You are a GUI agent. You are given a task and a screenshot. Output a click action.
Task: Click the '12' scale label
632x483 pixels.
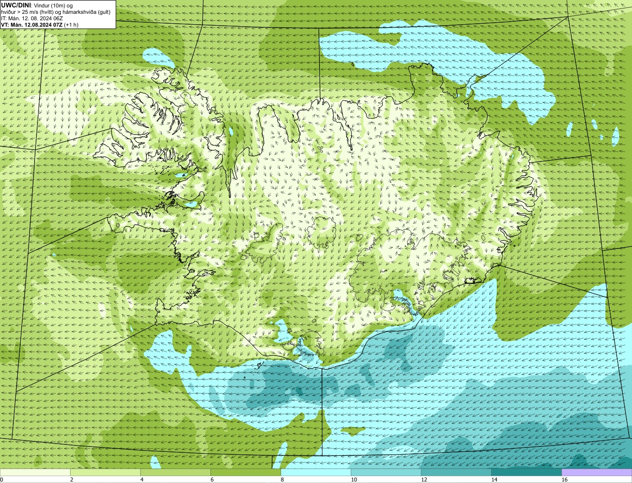pos(424,480)
